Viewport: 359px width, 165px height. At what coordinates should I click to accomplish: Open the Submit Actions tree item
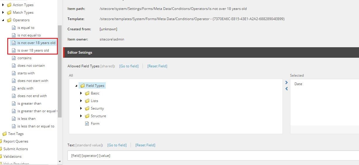[15, 149]
